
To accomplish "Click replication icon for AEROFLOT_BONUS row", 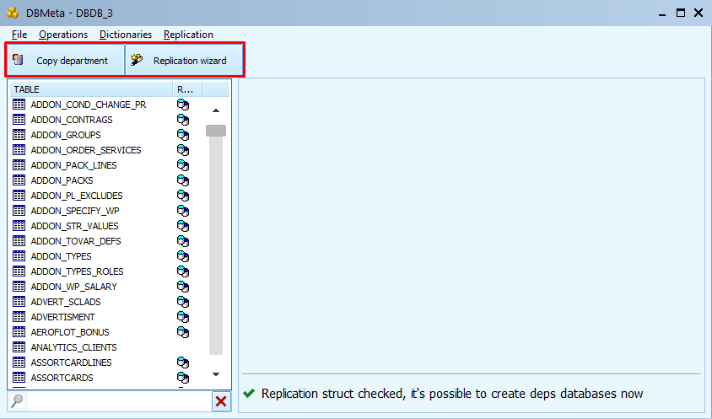I will point(183,332).
